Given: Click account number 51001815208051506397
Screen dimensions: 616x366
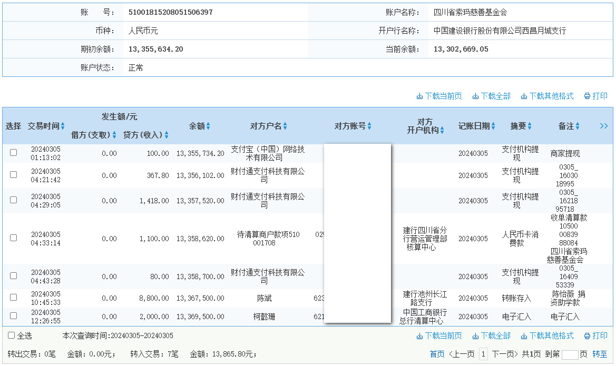Looking at the screenshot, I should pos(171,12).
